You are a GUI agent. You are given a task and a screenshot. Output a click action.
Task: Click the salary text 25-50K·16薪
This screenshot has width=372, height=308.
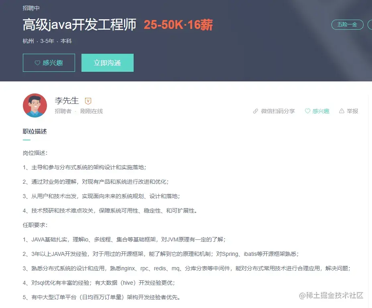(x=178, y=24)
